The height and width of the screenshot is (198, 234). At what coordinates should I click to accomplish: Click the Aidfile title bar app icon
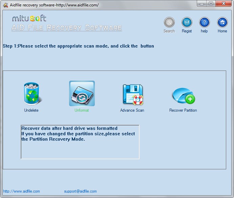click(5, 5)
